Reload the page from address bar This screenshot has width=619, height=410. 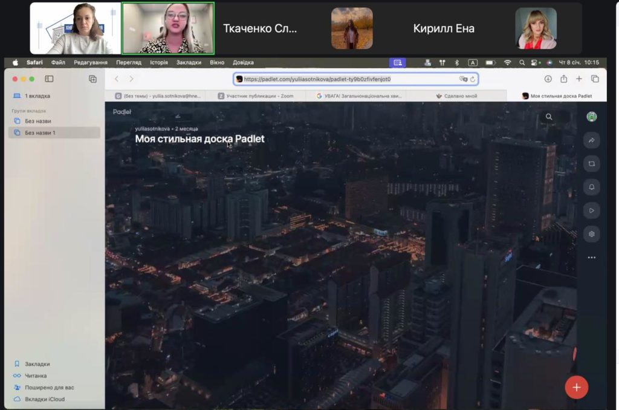pyautogui.click(x=473, y=79)
